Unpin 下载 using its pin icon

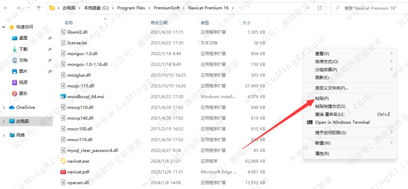(x=50, y=49)
